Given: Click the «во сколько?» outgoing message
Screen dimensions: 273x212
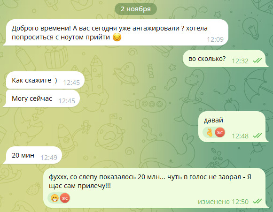Looking at the screenshot, I should click(x=226, y=59).
